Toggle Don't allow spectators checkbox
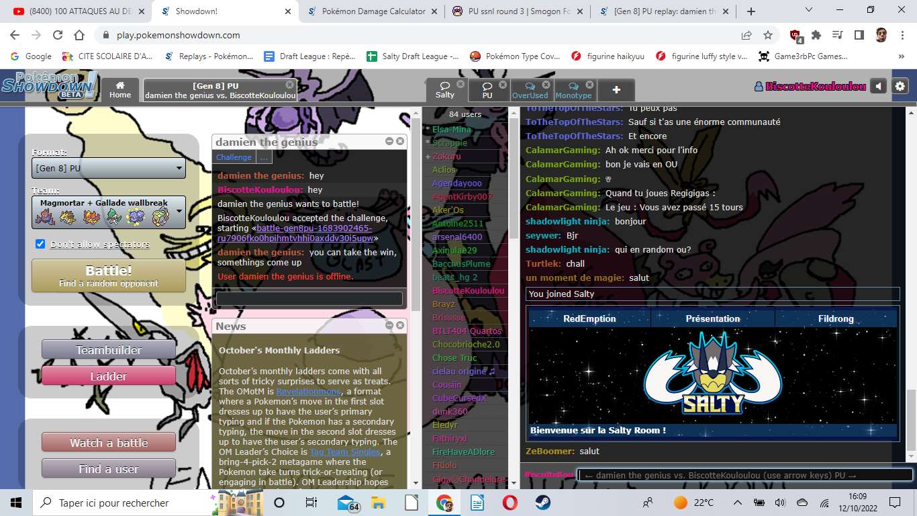This screenshot has width=917, height=516. (40, 244)
